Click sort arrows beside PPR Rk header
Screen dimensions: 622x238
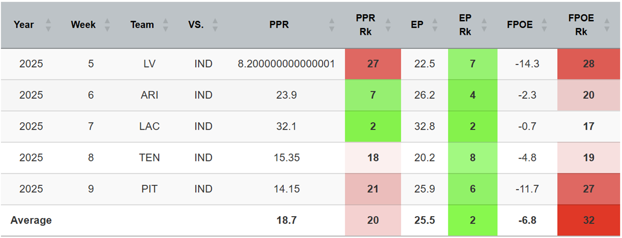[390, 25]
